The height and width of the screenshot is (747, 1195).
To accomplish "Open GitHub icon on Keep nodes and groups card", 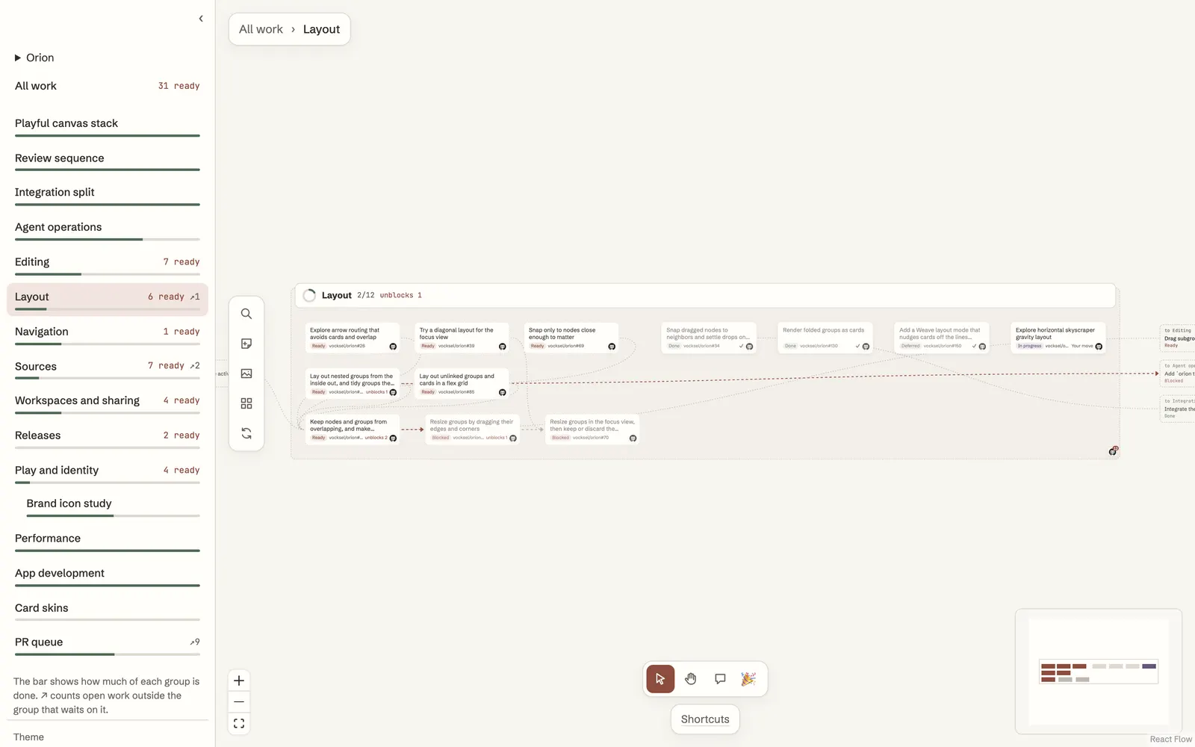I will (x=393, y=438).
